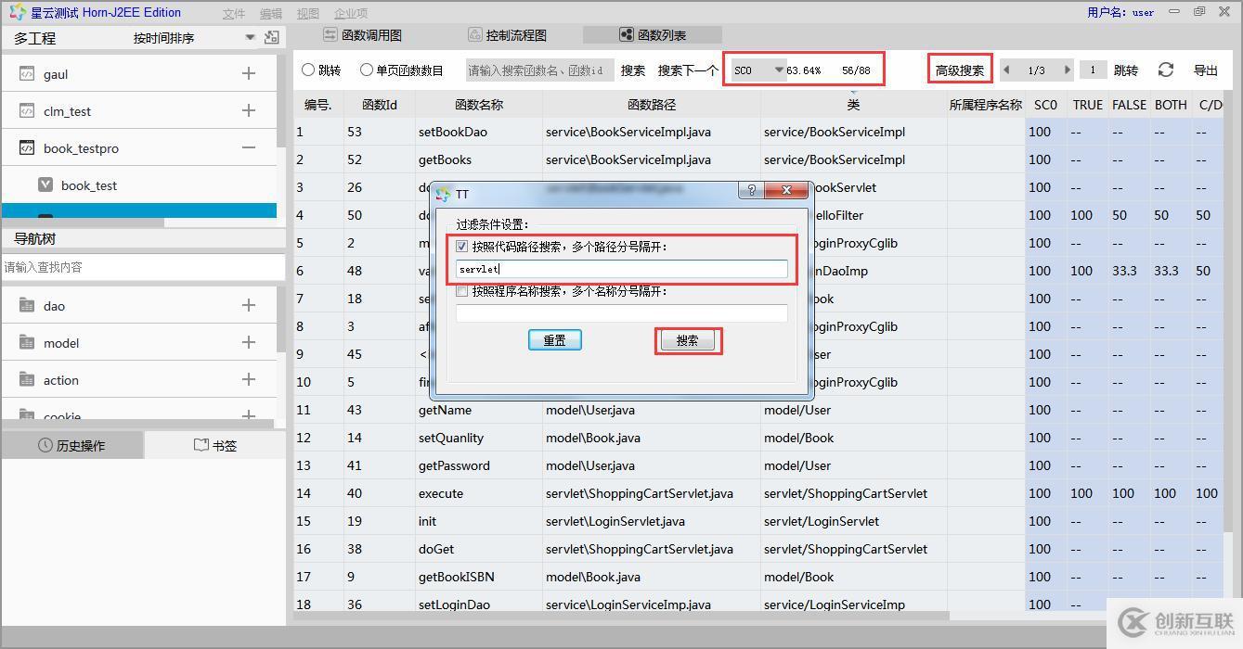Collapse the book_testpro project

(x=249, y=147)
